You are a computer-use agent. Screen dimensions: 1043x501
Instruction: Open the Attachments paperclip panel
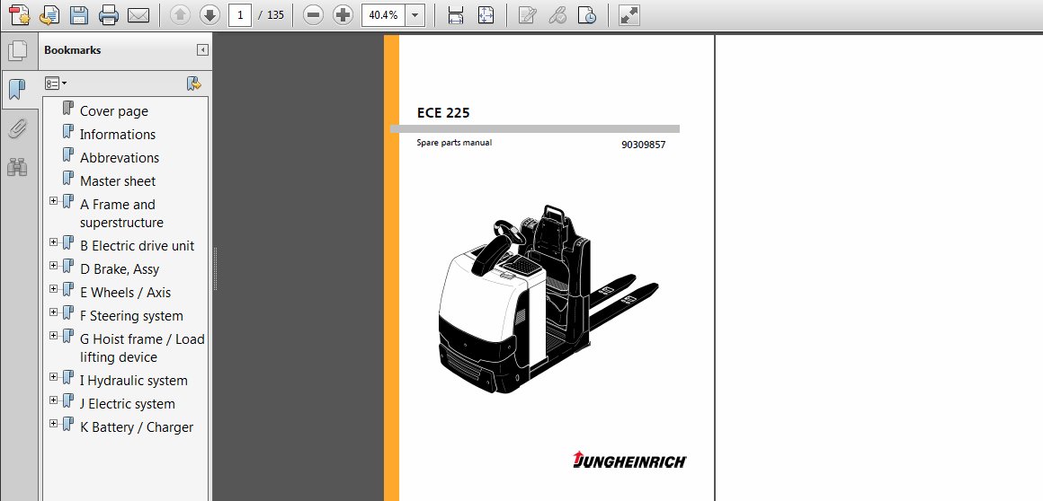pyautogui.click(x=17, y=128)
